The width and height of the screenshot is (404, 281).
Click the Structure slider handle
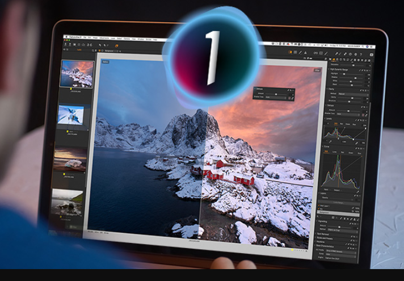(349, 102)
